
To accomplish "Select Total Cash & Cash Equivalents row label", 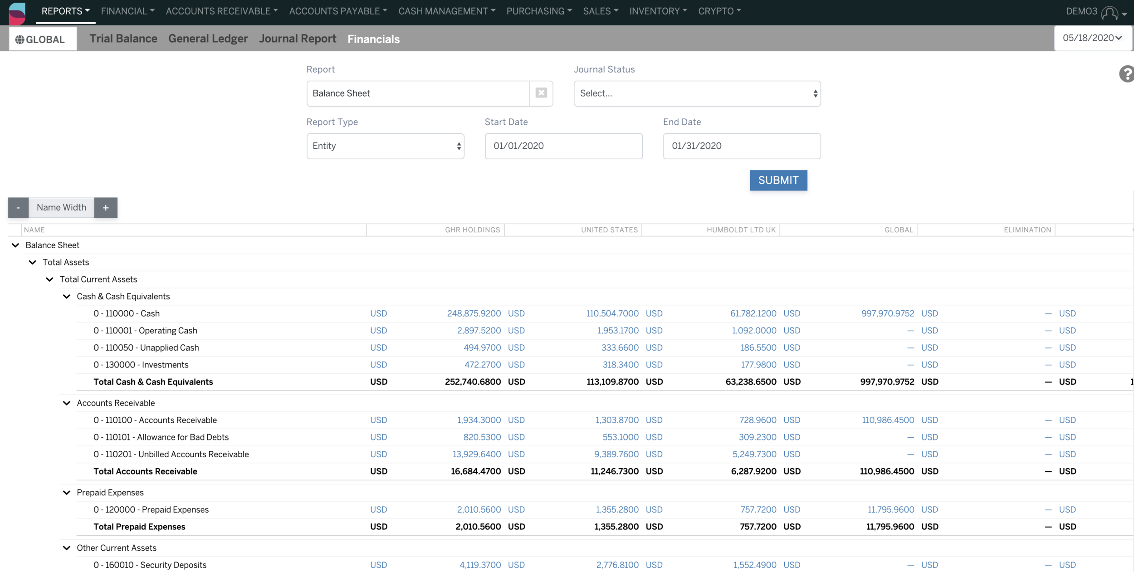I will [x=153, y=382].
